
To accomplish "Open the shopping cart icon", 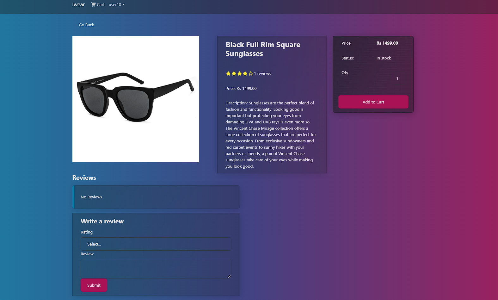I will coord(93,4).
